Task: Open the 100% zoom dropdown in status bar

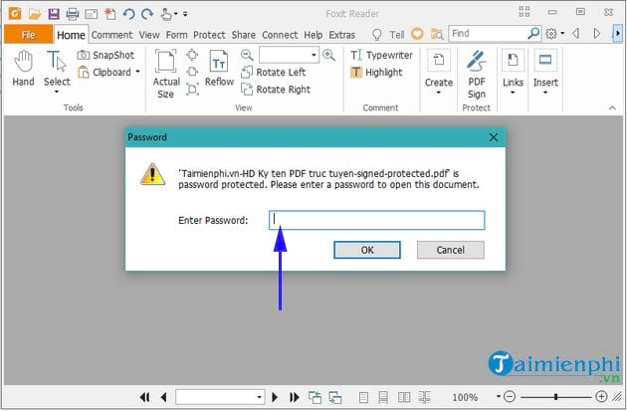Action: pyautogui.click(x=499, y=397)
